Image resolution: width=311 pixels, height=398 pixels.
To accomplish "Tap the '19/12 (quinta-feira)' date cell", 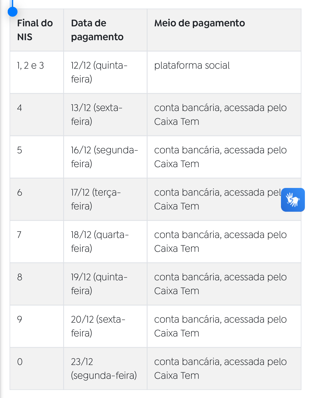I will point(105,284).
